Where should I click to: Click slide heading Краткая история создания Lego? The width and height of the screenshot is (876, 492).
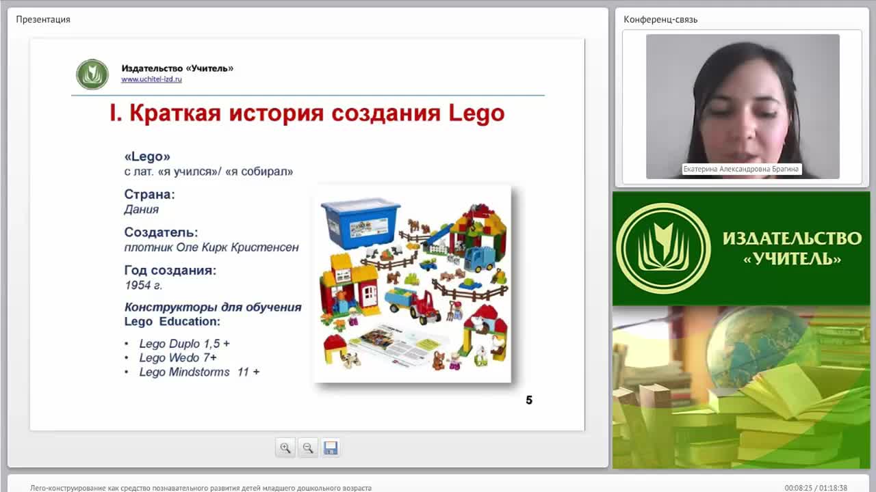(x=307, y=113)
